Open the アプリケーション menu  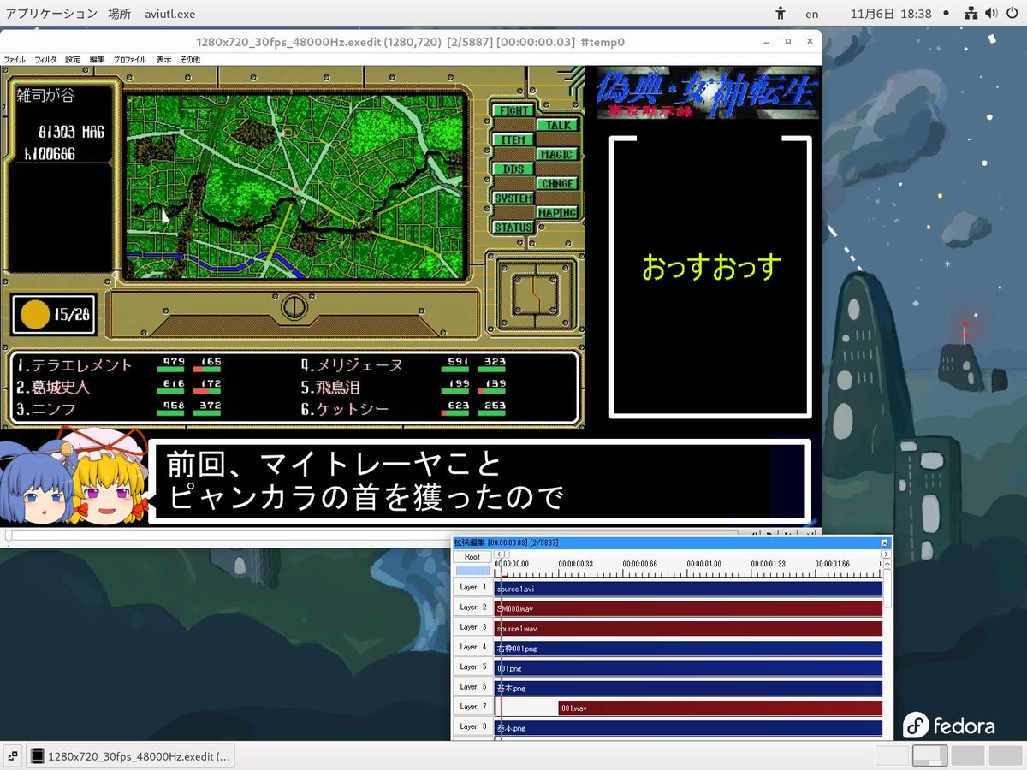pos(51,14)
